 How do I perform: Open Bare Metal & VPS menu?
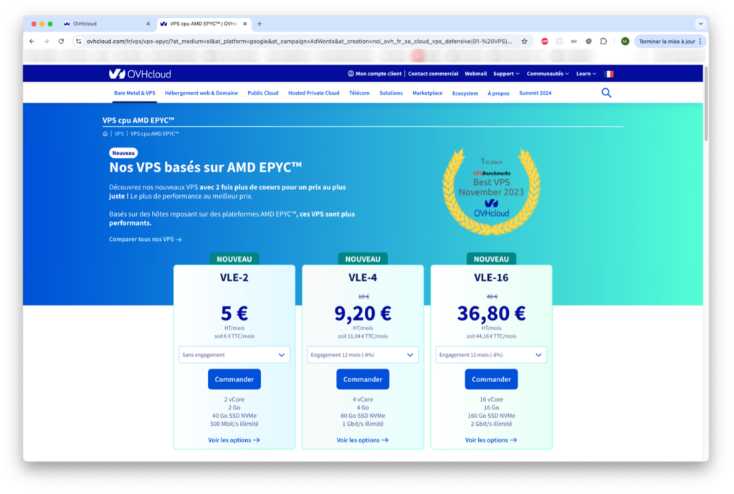pos(134,93)
